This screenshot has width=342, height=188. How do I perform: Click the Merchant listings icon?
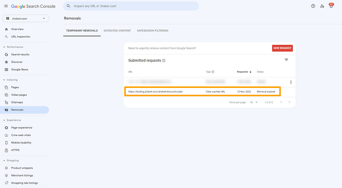tap(6, 175)
